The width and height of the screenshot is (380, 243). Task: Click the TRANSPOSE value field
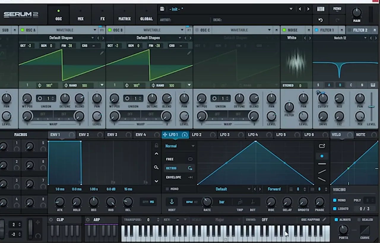tap(148, 220)
